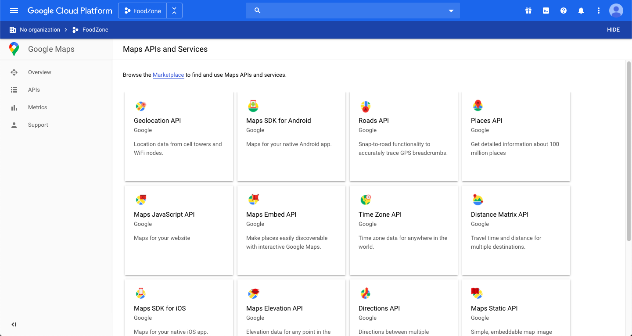Open the notifications bell icon
The image size is (632, 336).
click(581, 11)
